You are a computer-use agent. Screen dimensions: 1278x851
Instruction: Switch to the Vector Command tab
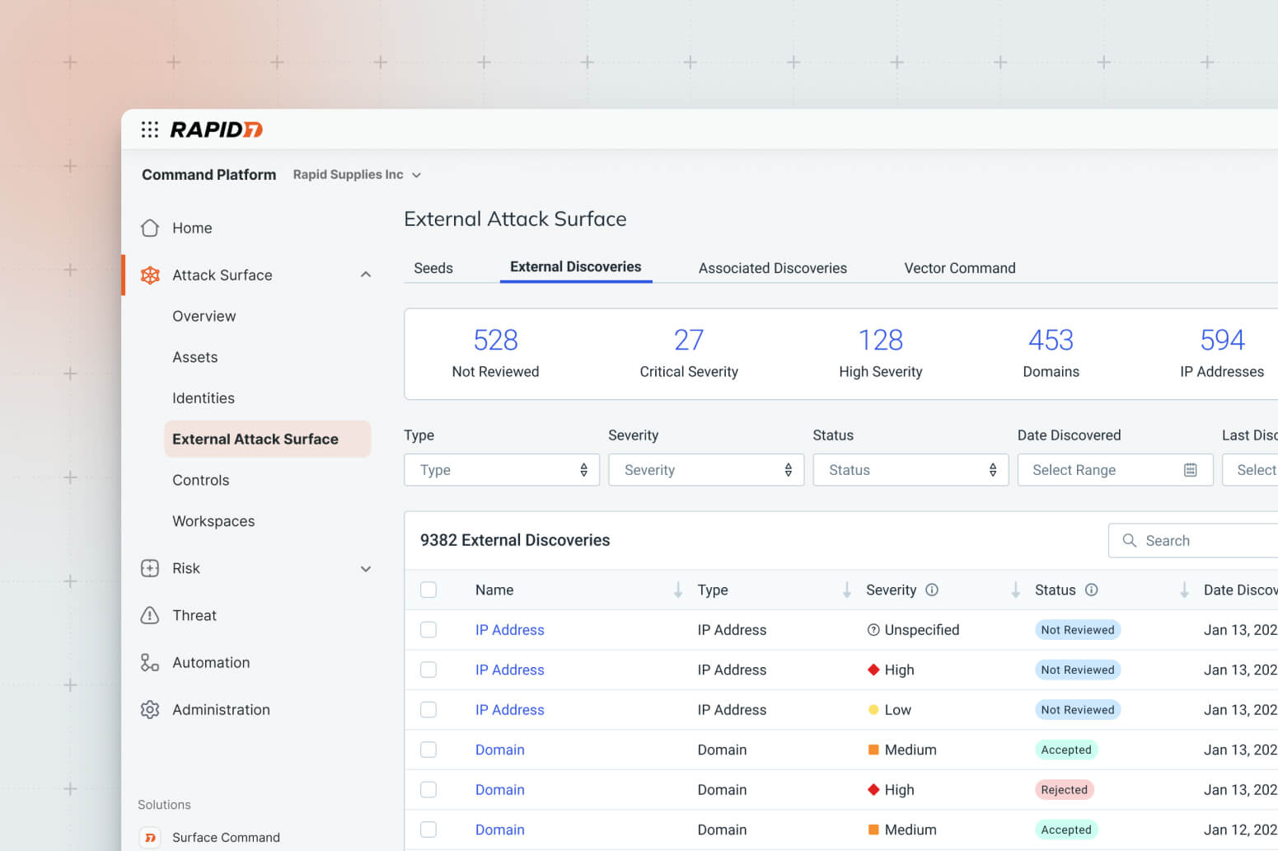(x=959, y=268)
